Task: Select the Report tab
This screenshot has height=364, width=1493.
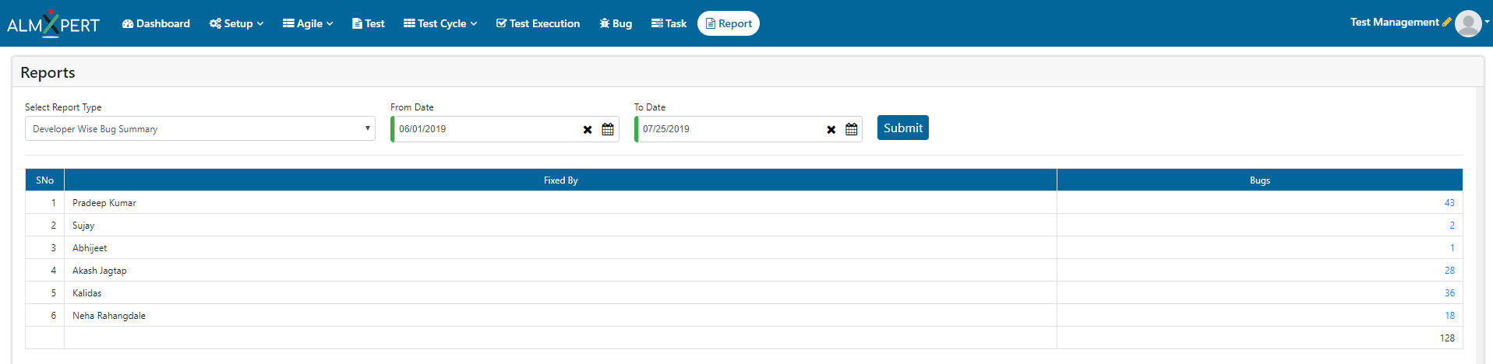Action: 729,23
